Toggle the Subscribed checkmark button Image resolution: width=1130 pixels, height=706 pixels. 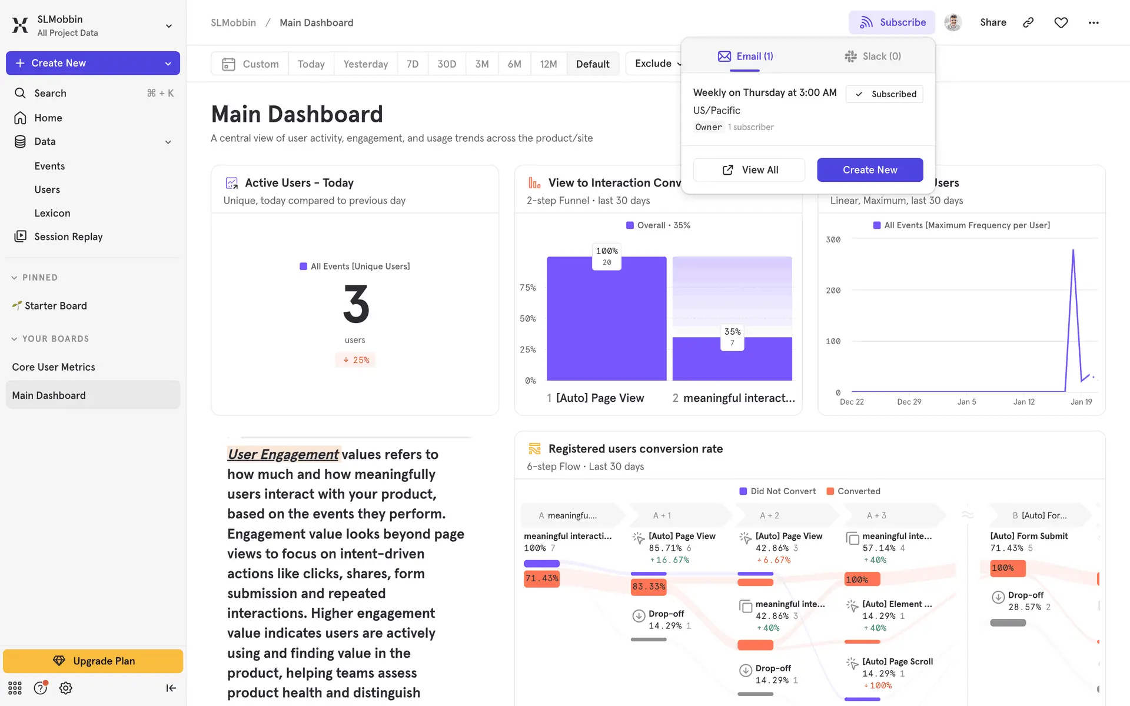pos(884,94)
